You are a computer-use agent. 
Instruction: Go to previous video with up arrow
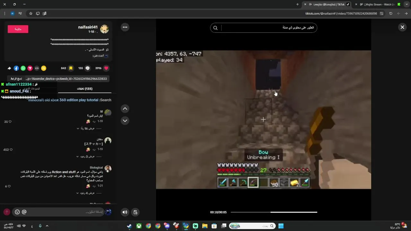[x=125, y=109]
